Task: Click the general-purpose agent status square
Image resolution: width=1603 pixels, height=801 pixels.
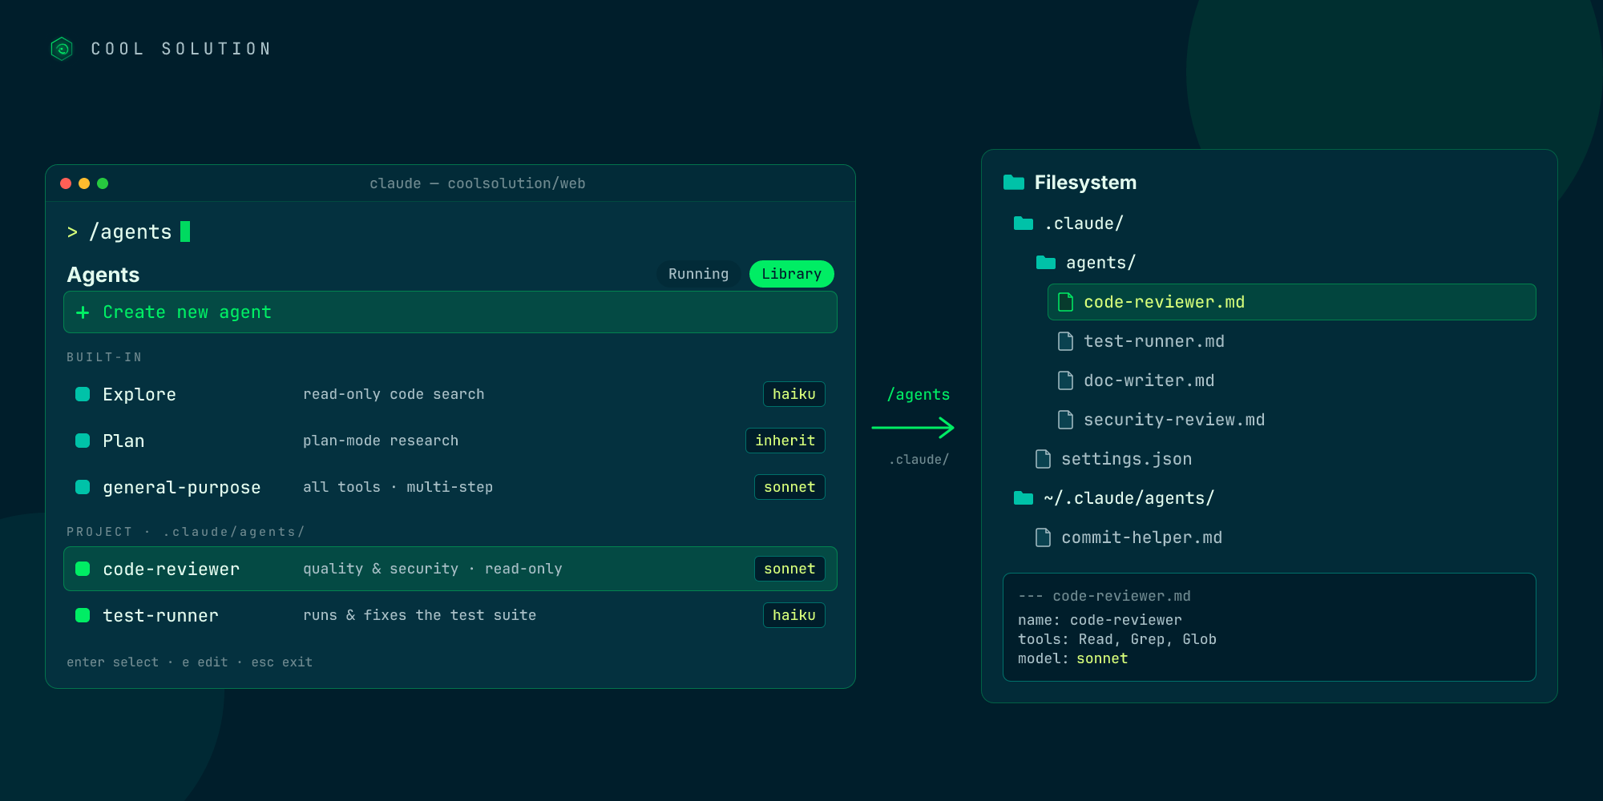Action: coord(83,487)
